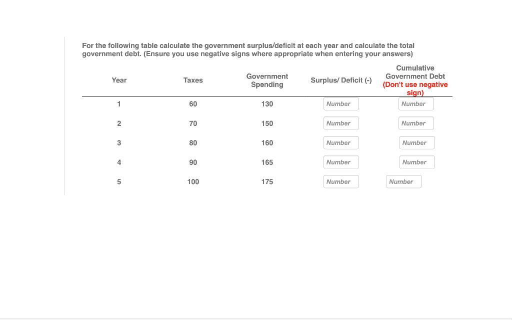Viewport: 512px width, 320px height.
Task: Select the 'Surplus/ Deficit (-)' header
Action: [341, 80]
